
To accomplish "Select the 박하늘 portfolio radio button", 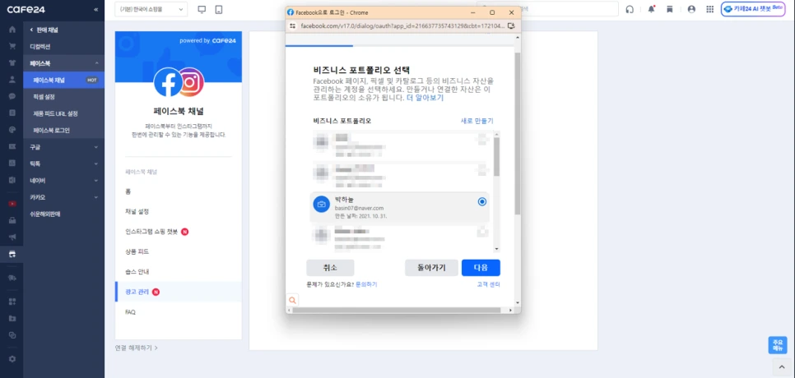I will (481, 202).
